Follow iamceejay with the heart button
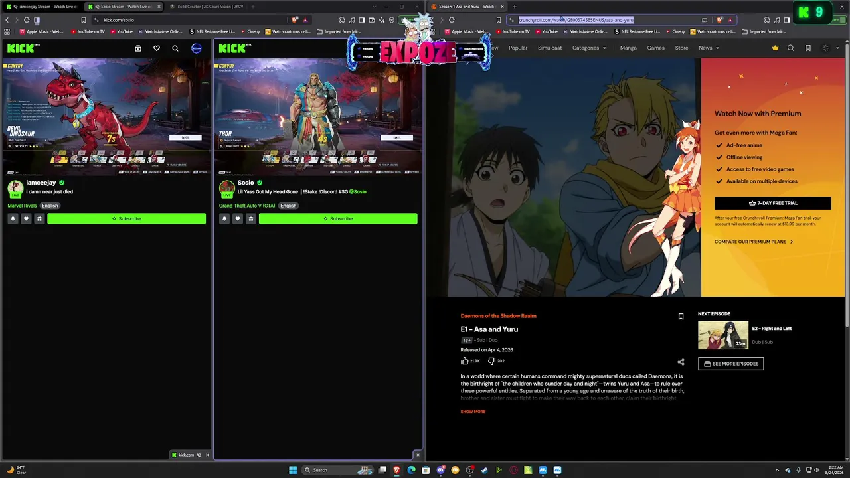Image resolution: width=850 pixels, height=478 pixels. [x=26, y=218]
